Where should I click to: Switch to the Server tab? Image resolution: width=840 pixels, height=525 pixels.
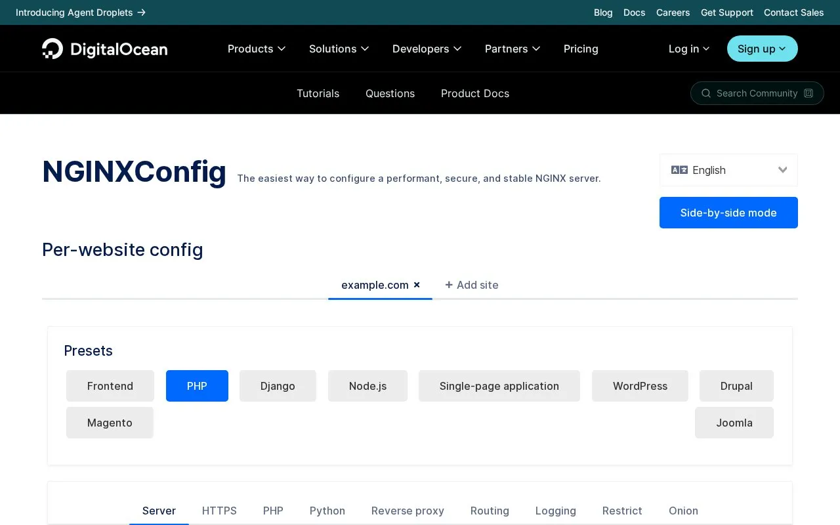tap(159, 511)
